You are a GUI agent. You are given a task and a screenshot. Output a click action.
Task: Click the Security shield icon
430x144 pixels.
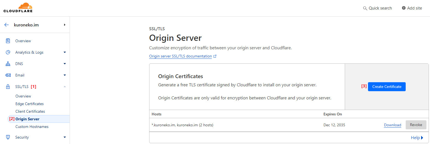coord(8,137)
